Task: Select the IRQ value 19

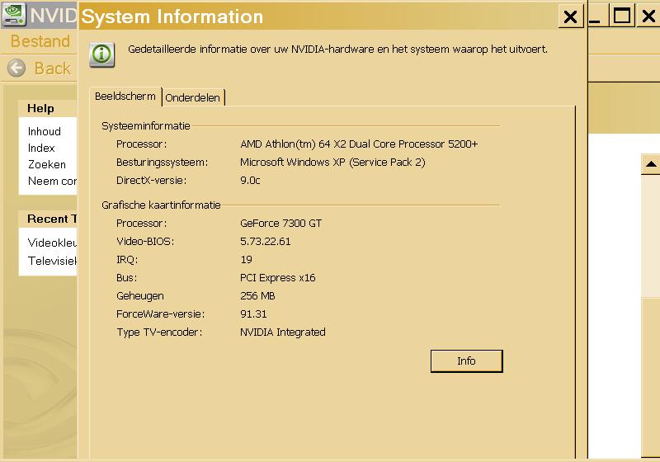Action: pyautogui.click(x=246, y=260)
